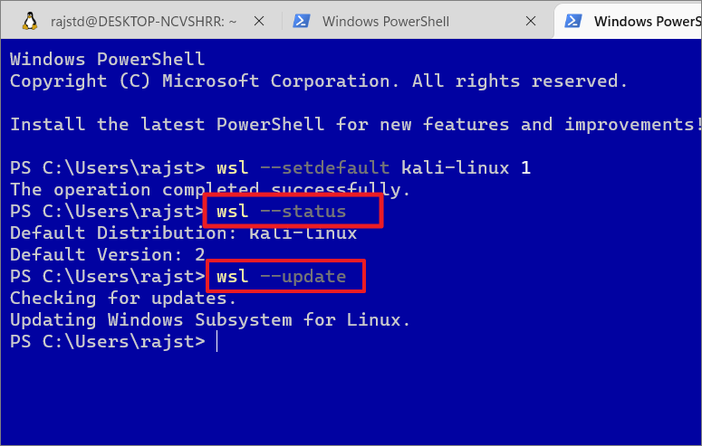Click the highlighted wsl --update command

(x=281, y=276)
